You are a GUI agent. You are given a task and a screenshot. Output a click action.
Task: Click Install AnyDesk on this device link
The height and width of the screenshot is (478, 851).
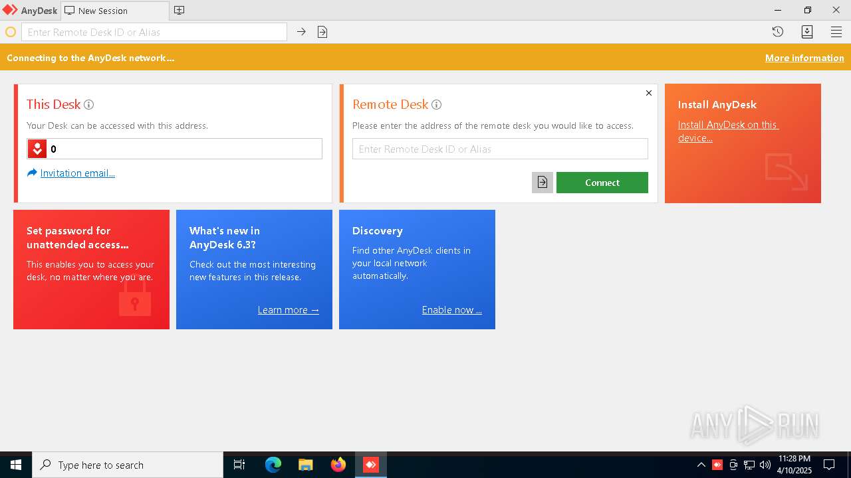tap(728, 131)
